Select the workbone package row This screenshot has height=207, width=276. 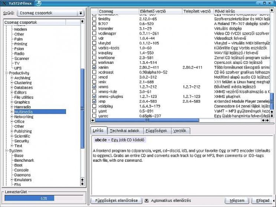tap(180, 57)
